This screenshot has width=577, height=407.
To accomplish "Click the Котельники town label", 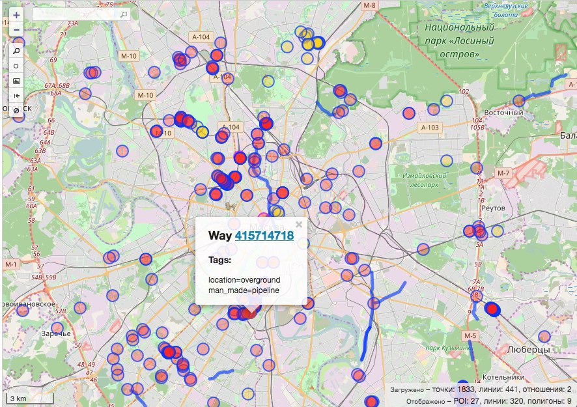I will [503, 377].
